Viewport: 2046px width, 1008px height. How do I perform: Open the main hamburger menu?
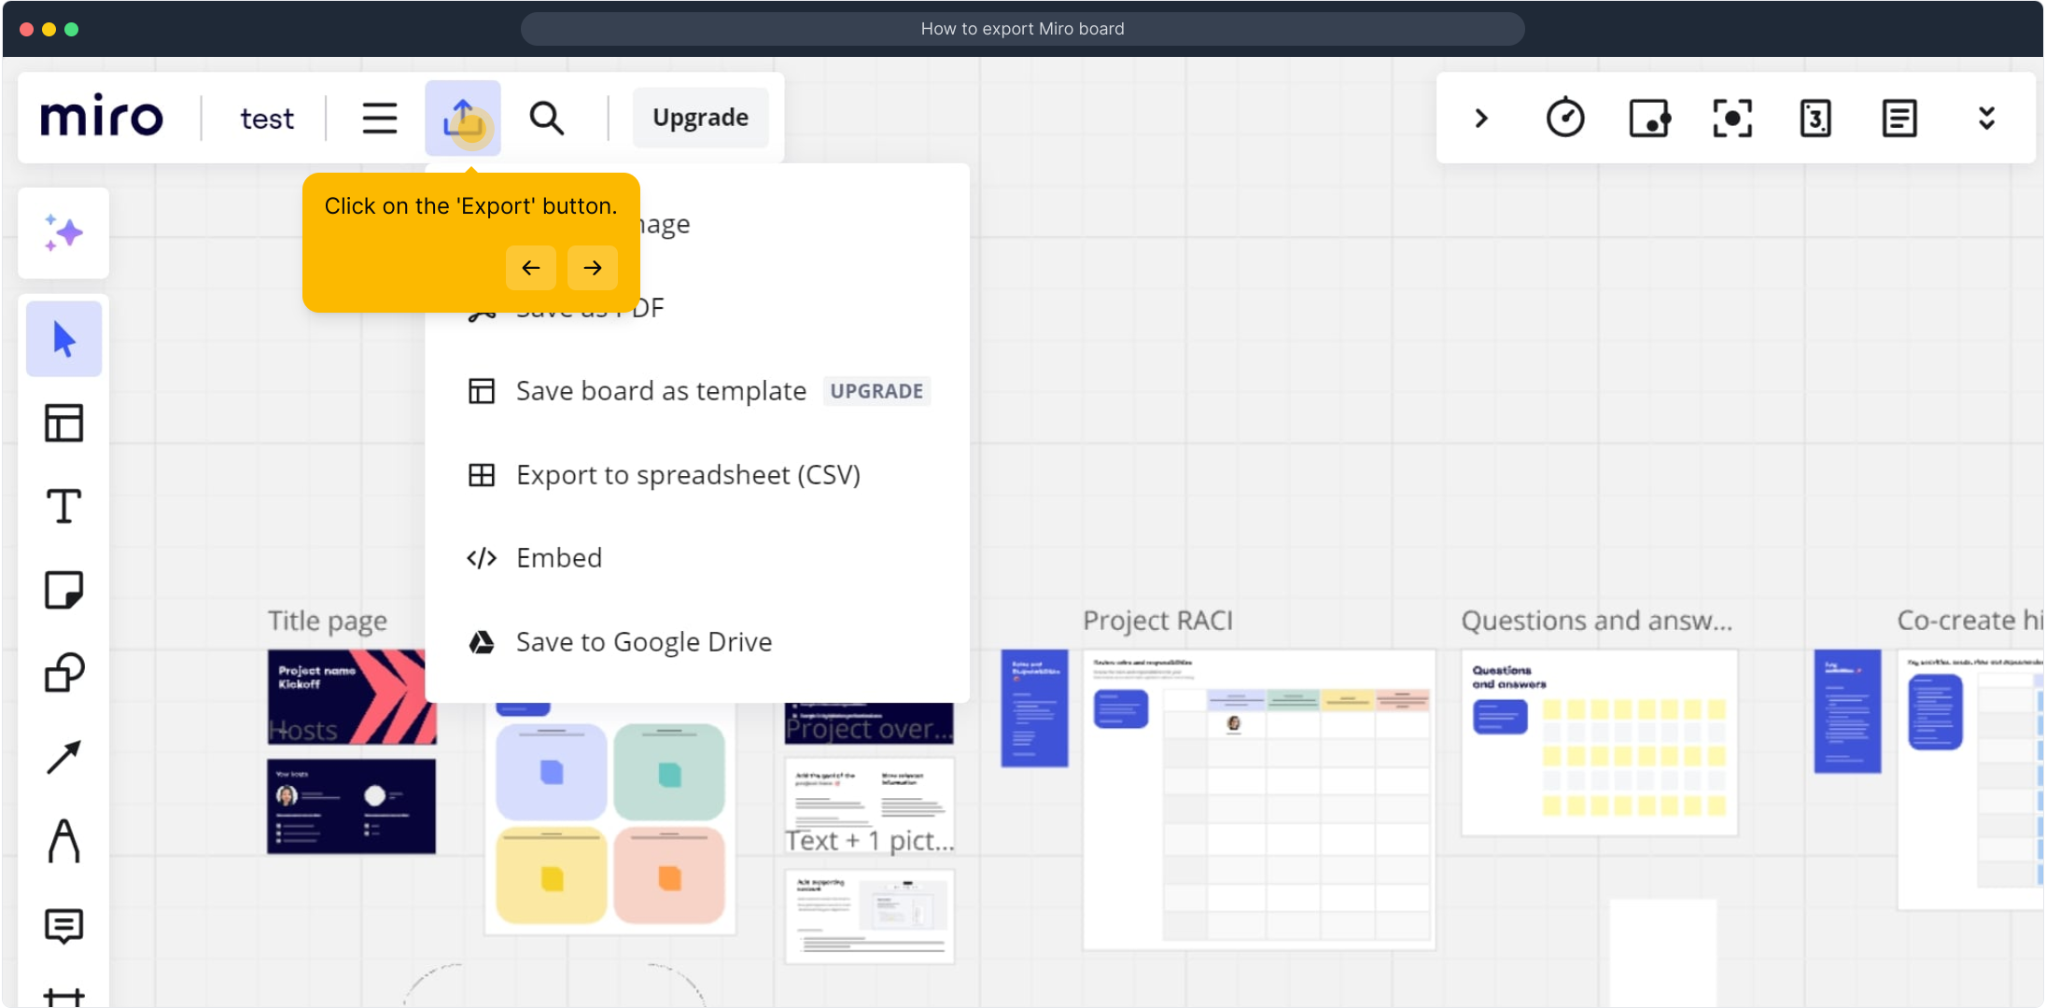tap(379, 119)
